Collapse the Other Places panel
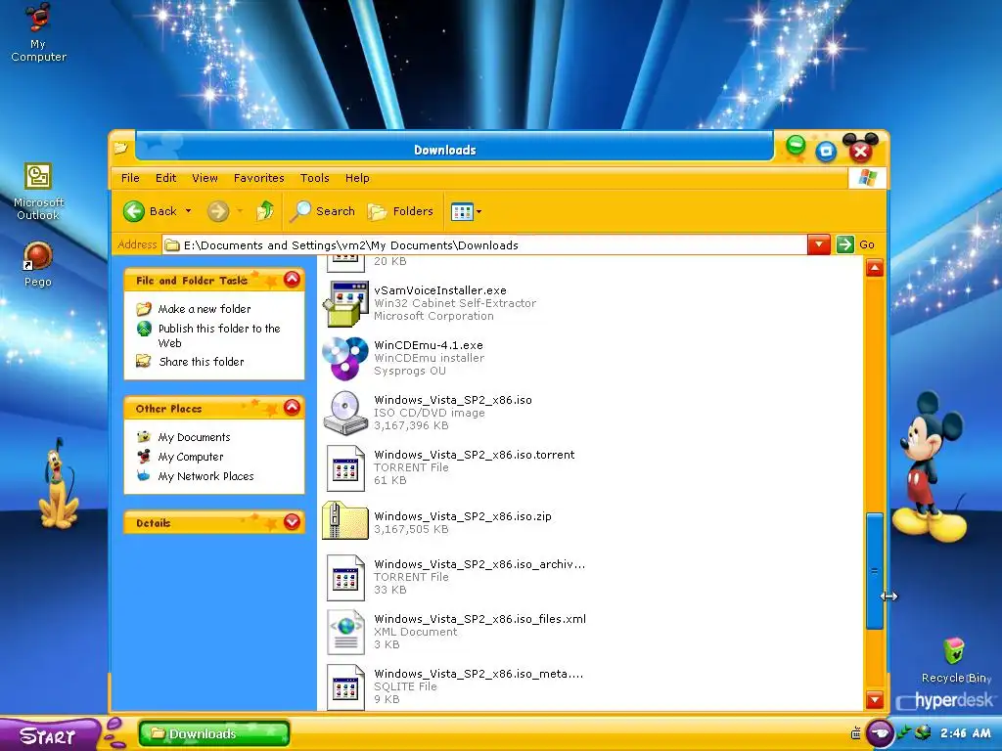This screenshot has width=1002, height=751. click(x=292, y=408)
